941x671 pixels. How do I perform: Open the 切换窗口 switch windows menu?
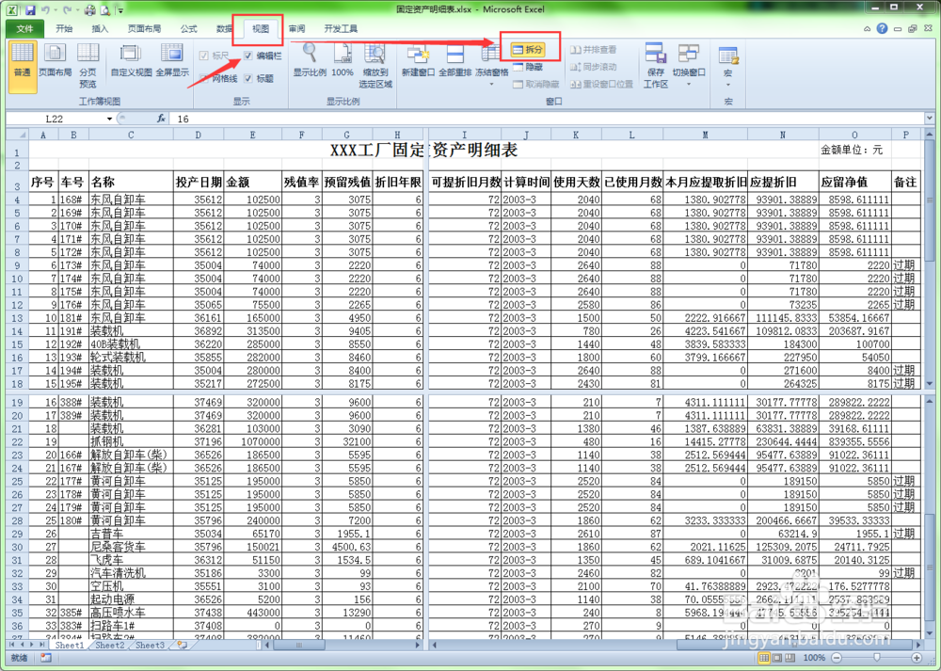click(689, 66)
